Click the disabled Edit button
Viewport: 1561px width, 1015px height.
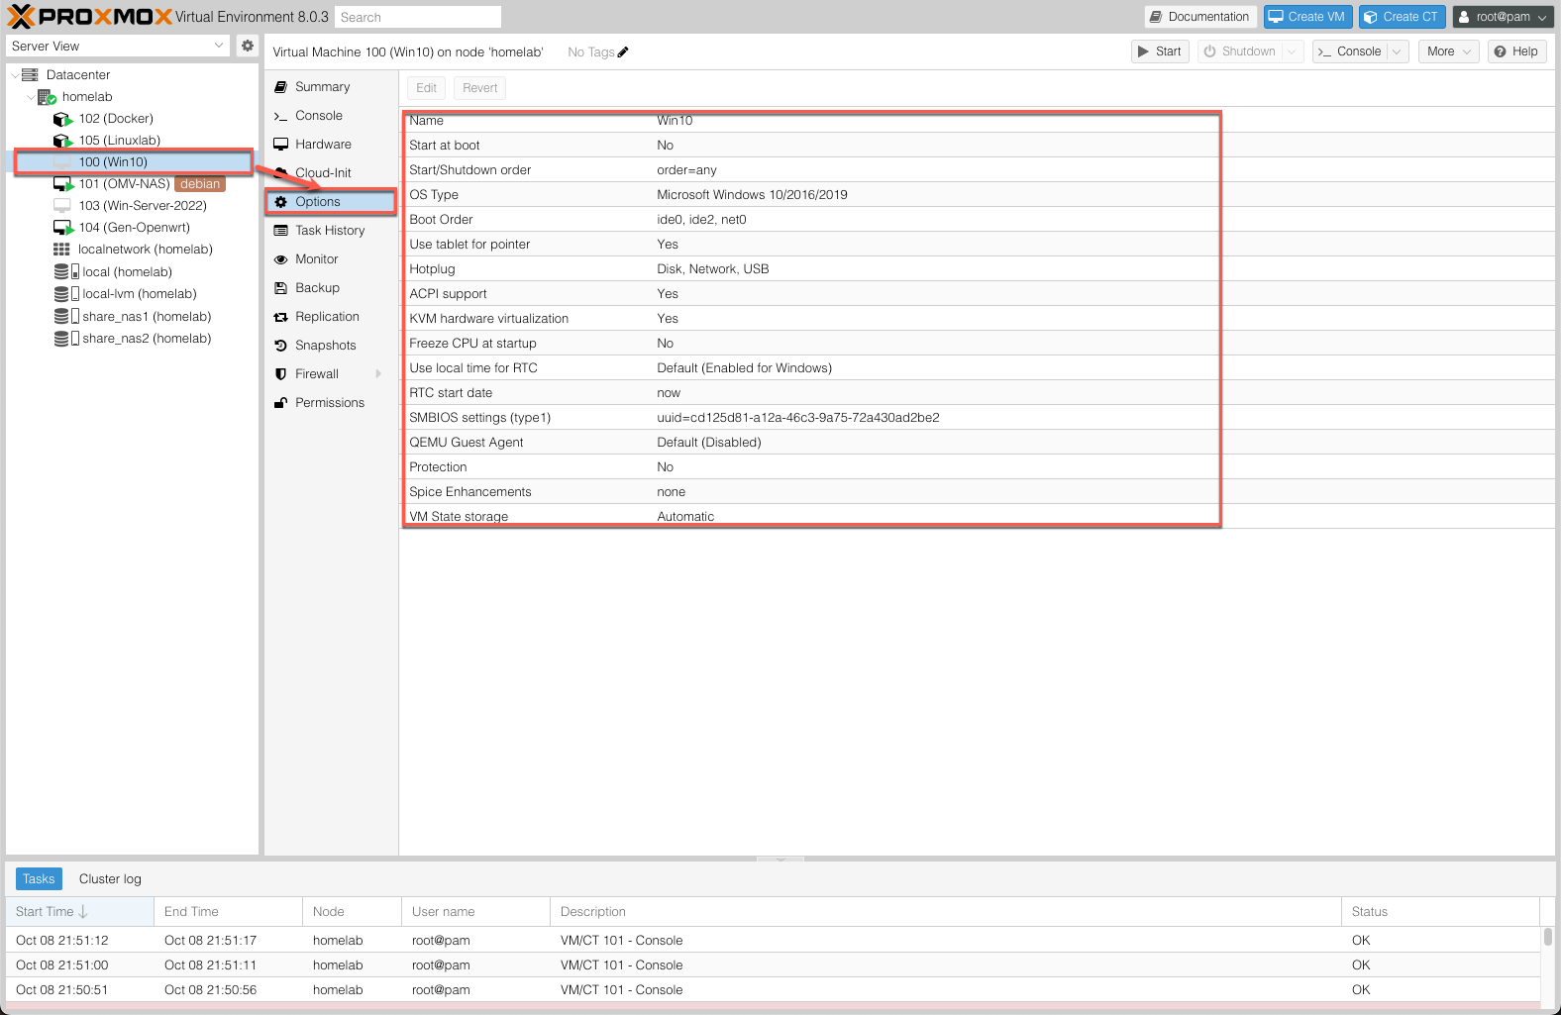click(x=426, y=88)
